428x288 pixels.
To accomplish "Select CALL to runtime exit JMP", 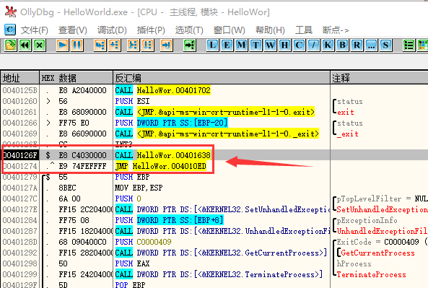I will click(215, 112).
